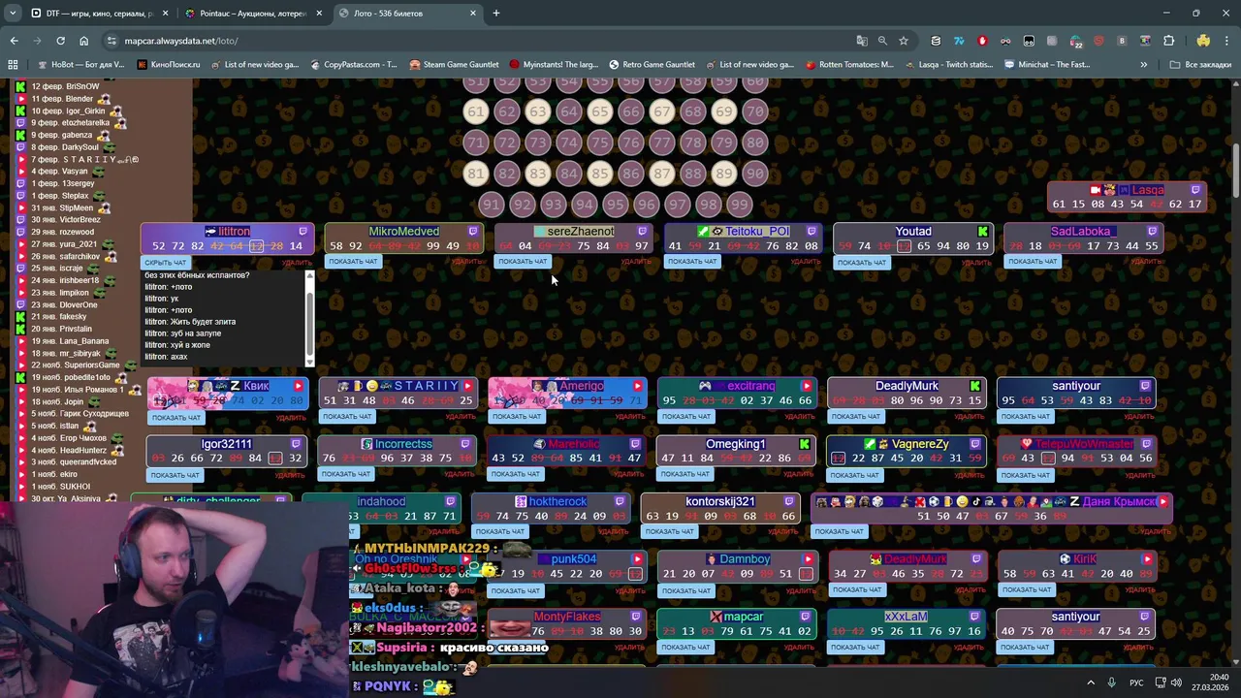Hide lititron's chat with Скрыть чат

coord(166,263)
